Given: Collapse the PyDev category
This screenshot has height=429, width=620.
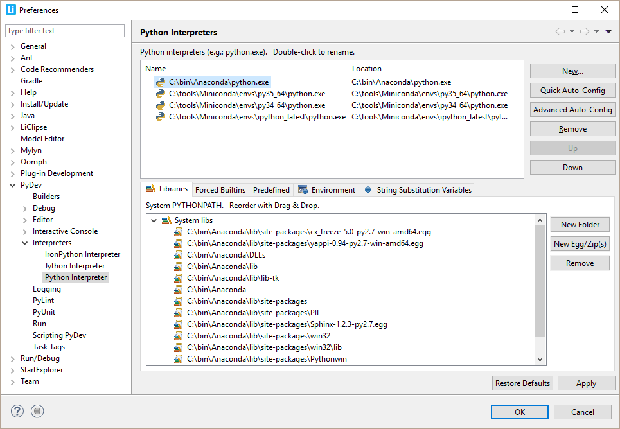Looking at the screenshot, I should (13, 185).
